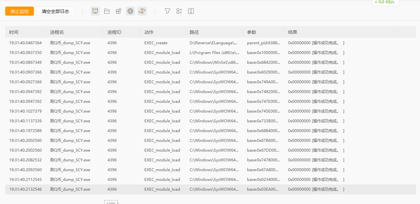Image resolution: width=420 pixels, height=204 pixels.
Task: Toggle the registry monitoring blocks icon
Action: click(119, 11)
